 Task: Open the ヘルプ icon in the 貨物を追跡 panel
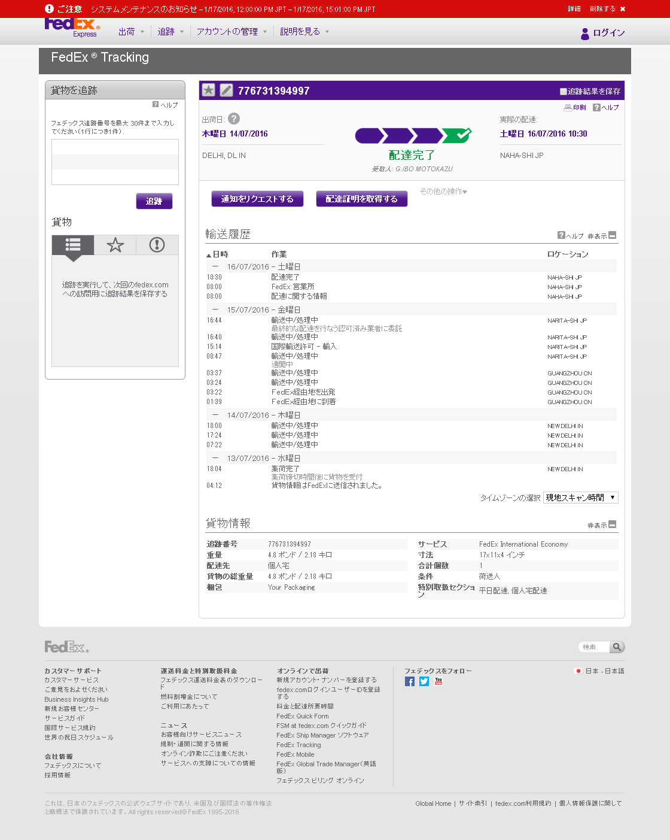coord(156,104)
